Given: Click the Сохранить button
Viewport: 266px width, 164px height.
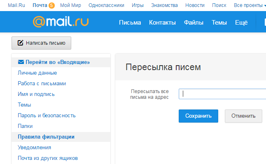Looking at the screenshot, I should (x=198, y=116).
